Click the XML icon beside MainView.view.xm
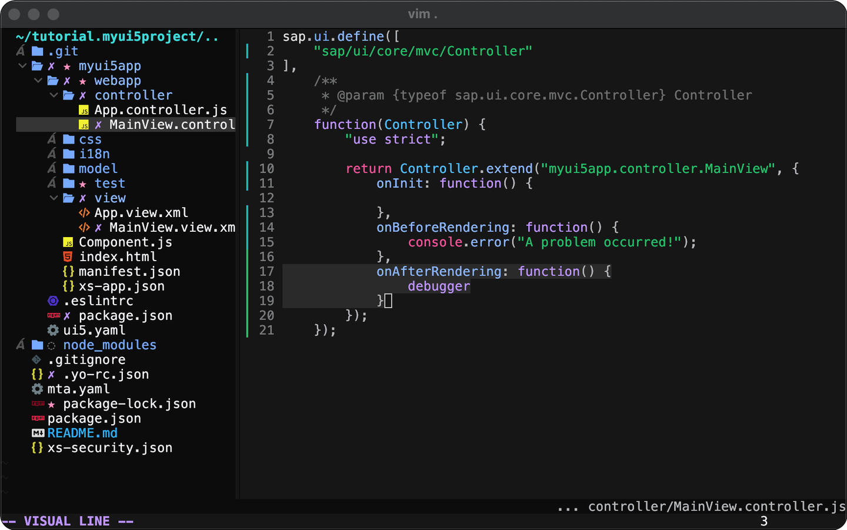The image size is (847, 530). (84, 228)
